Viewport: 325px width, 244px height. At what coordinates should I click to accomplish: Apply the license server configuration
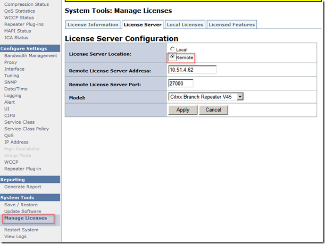183,110
